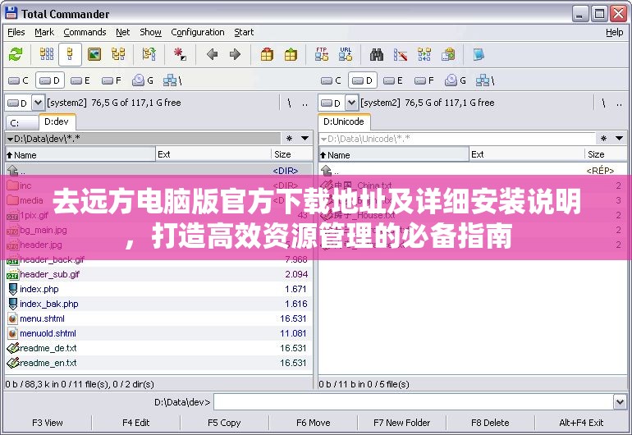Go to root directory in left panel
The image size is (632, 435).
[x=289, y=103]
